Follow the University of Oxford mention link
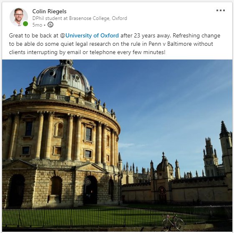Screen dimensions: 234x233 92,36
